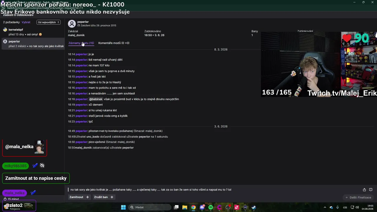Click peperior username in 'jo je' message
The height and width of the screenshot is (212, 377).
click(81, 54)
